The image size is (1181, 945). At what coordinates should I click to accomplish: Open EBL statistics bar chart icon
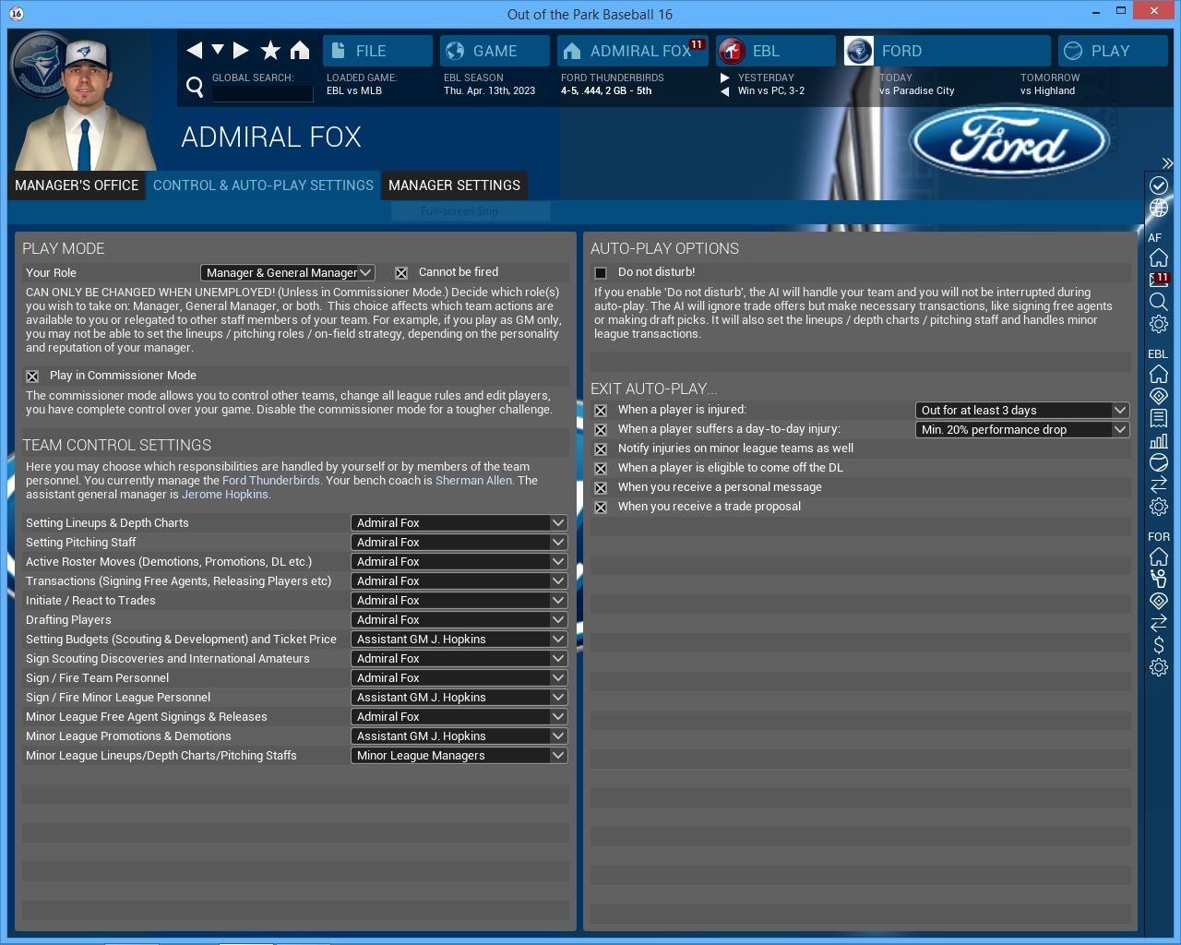click(1159, 440)
